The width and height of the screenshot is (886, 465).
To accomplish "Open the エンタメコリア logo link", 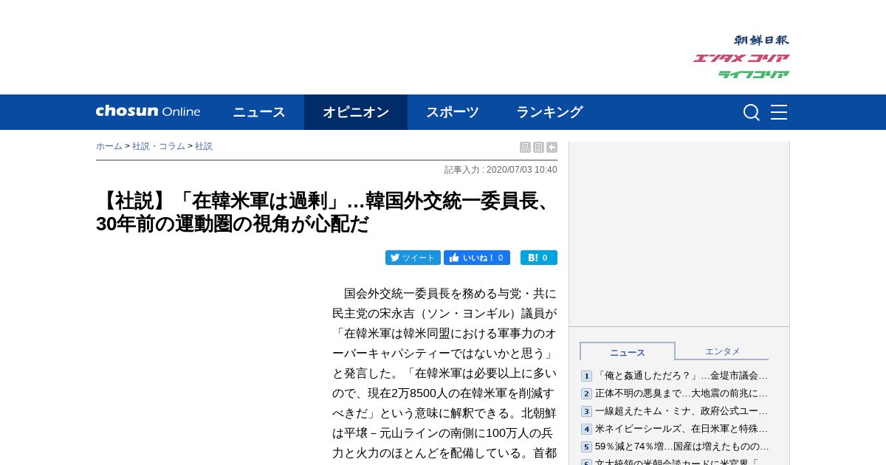I will click(x=741, y=58).
